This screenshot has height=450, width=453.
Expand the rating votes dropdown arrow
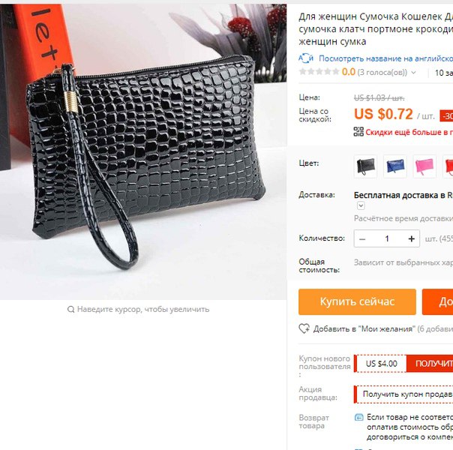[x=413, y=72]
